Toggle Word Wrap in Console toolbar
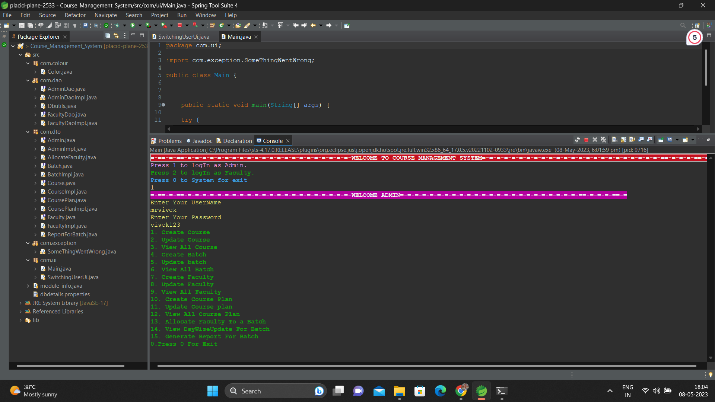Image resolution: width=715 pixels, height=402 pixels. click(632, 140)
